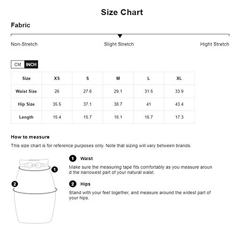Select the Length row label
Screen dimensions: 235x235
[x=26, y=117]
